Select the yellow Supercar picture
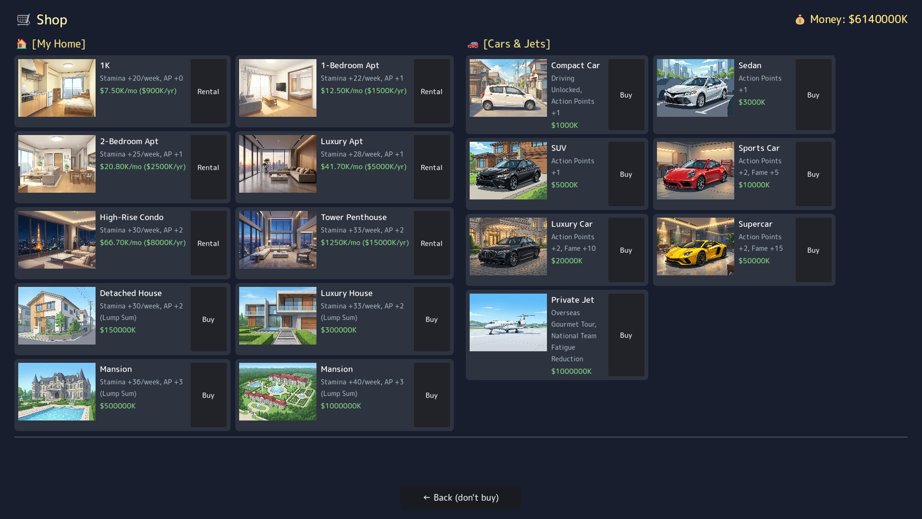The height and width of the screenshot is (519, 922). [695, 247]
